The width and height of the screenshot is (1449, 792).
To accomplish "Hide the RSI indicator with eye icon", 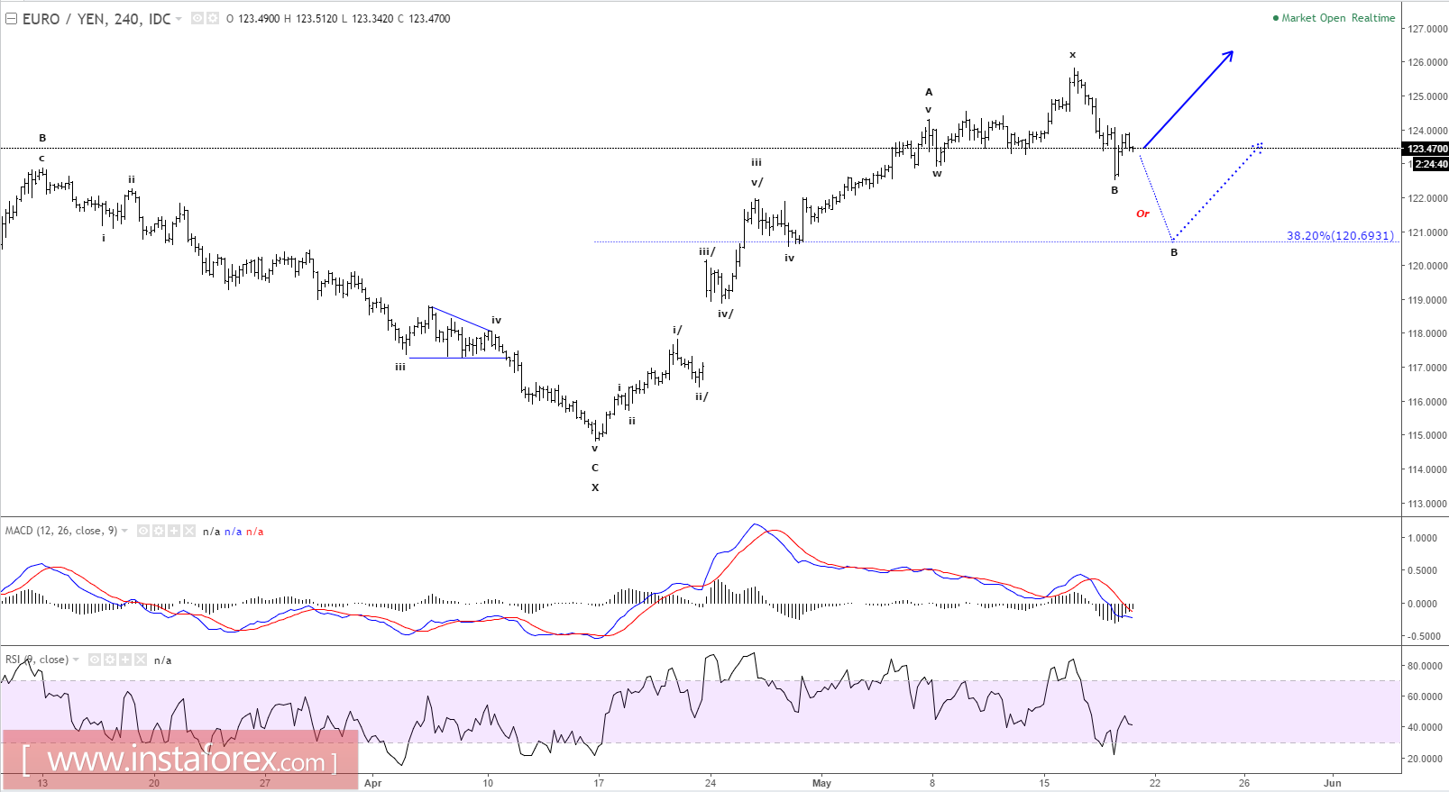I will [94, 660].
